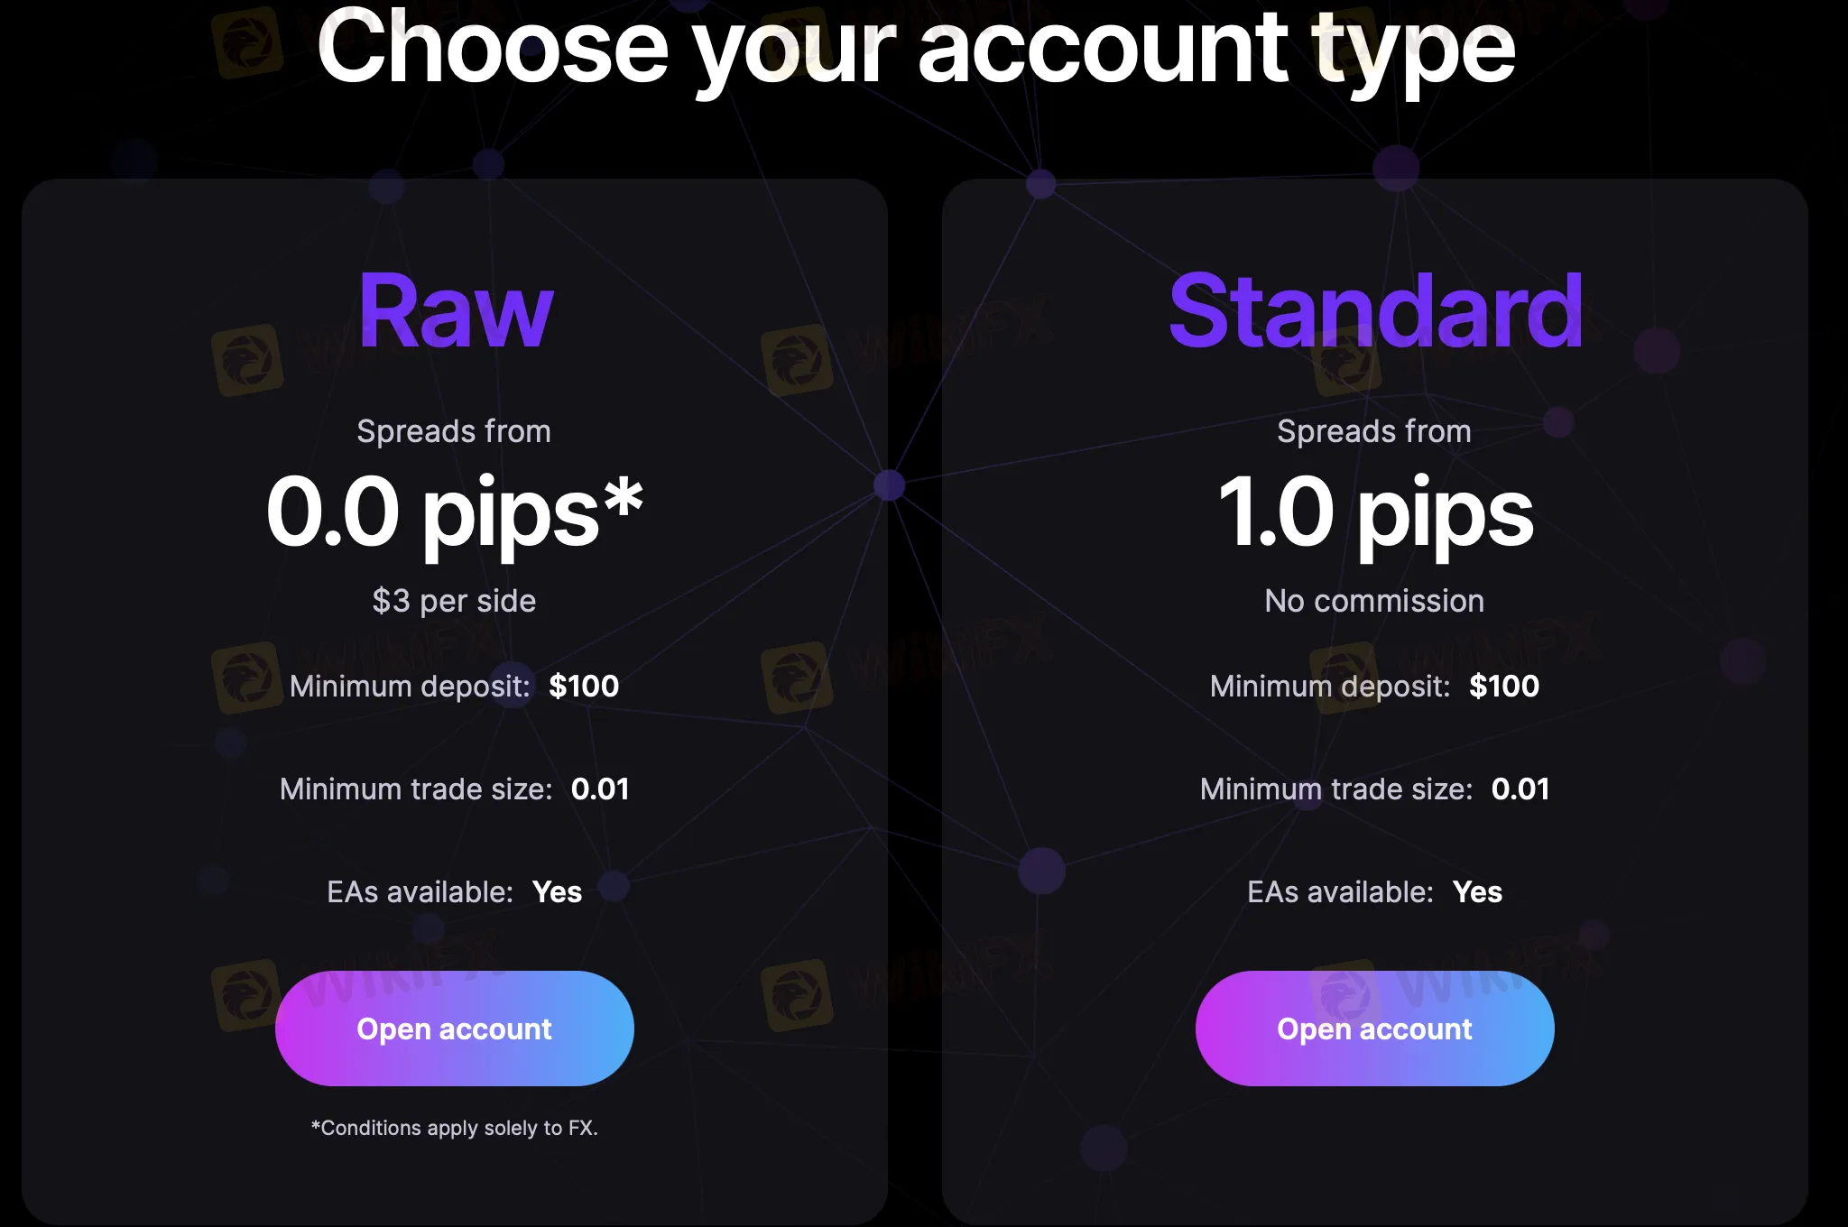Viewport: 1848px width, 1227px height.
Task: Click "Spreads from" in the Standard card
Action: click(1374, 431)
